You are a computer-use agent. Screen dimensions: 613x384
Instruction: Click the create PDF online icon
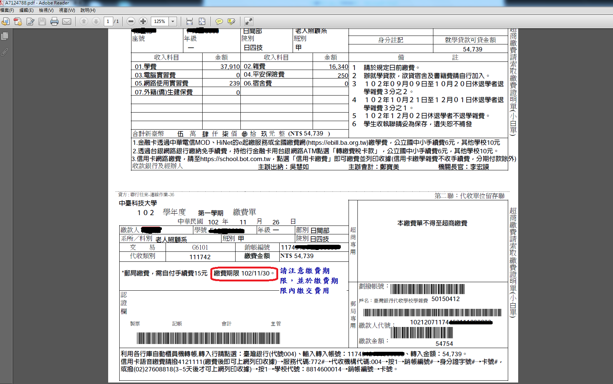pyautogui.click(x=18, y=21)
